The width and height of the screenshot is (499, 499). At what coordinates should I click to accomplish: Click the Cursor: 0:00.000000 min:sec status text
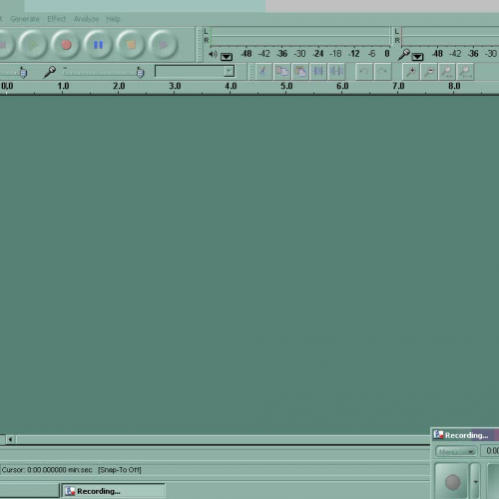[47, 470]
